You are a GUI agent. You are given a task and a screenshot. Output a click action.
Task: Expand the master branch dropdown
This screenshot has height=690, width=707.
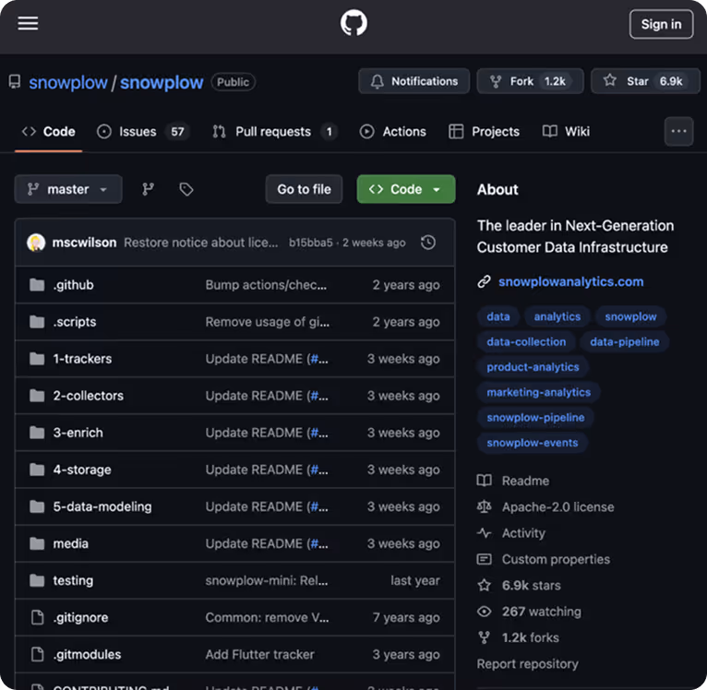tap(68, 189)
